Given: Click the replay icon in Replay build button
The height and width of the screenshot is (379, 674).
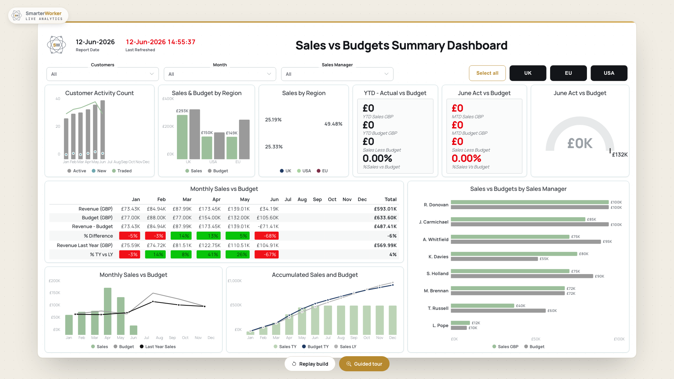Looking at the screenshot, I should click(294, 364).
